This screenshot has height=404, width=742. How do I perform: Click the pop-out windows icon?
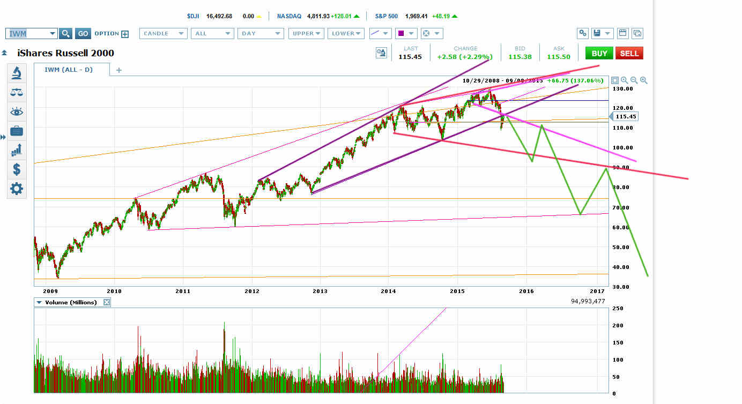(637, 33)
